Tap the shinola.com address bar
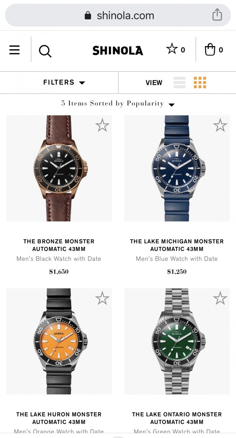Screen dimensions: 236x438 coord(118,15)
